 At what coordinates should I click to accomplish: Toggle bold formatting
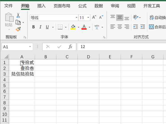point(33,27)
